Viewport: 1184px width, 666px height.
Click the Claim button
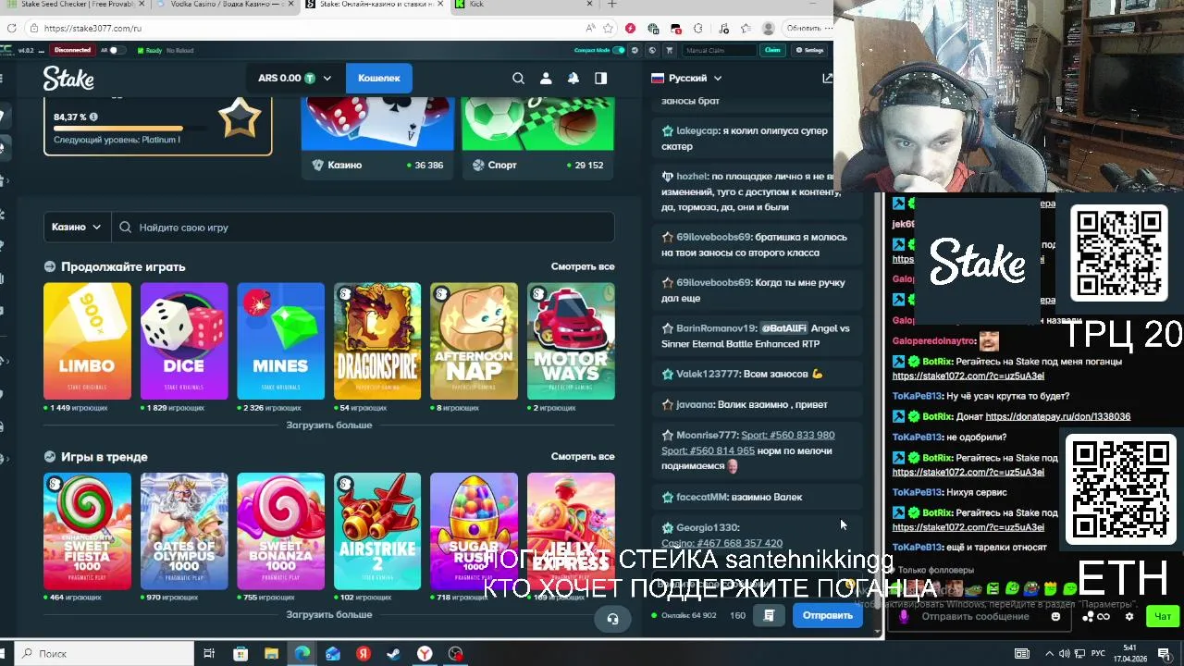(772, 50)
